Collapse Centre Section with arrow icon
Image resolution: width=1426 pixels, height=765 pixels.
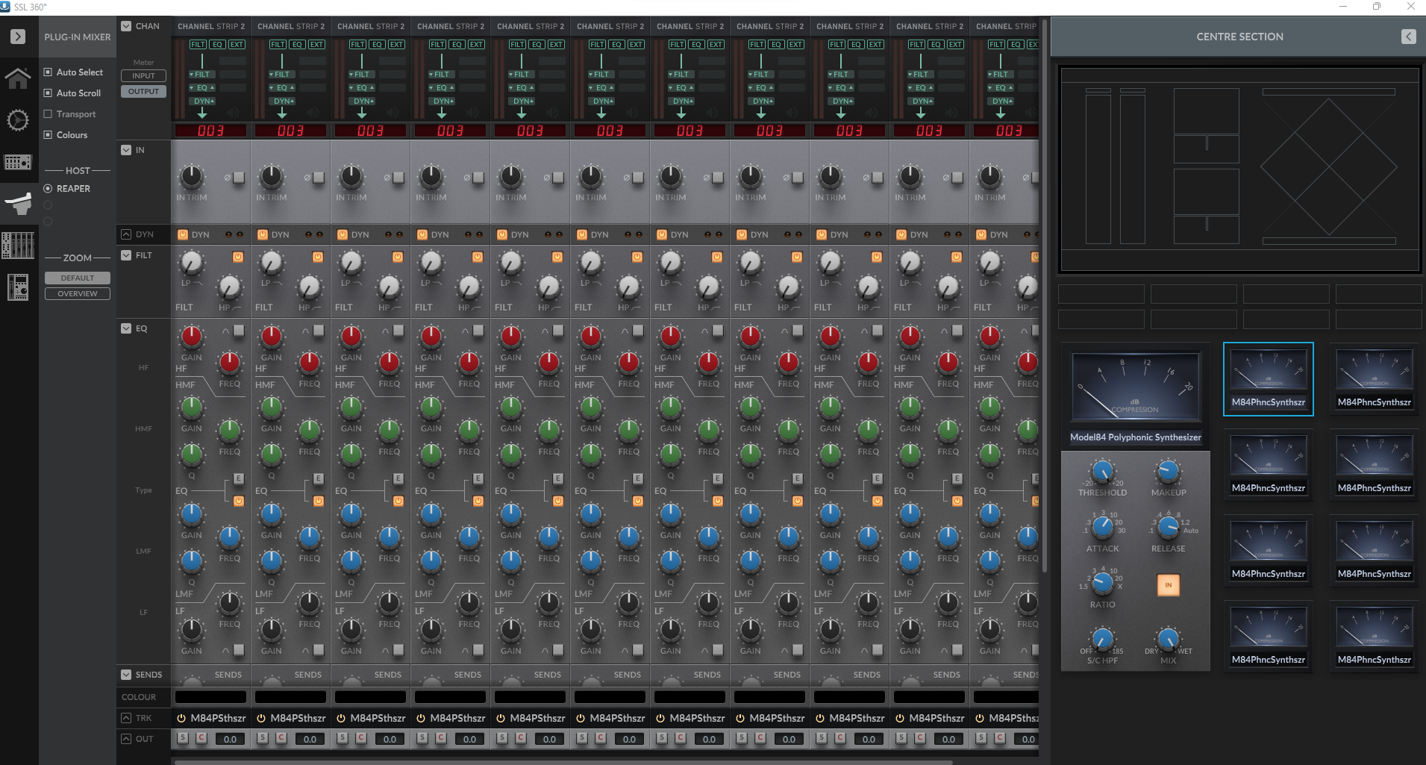point(1408,37)
